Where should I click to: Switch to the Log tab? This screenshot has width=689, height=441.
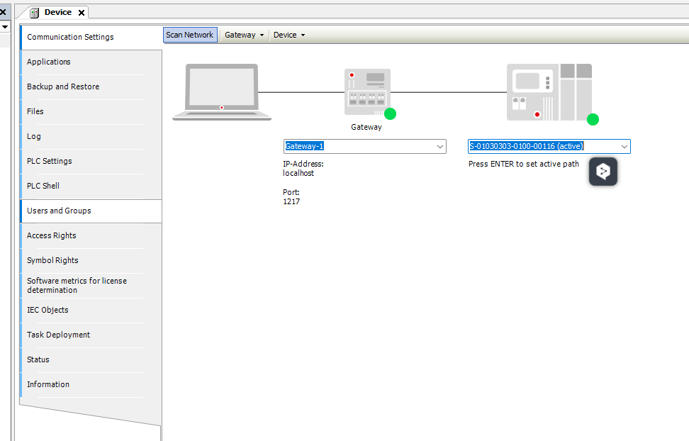(91, 136)
